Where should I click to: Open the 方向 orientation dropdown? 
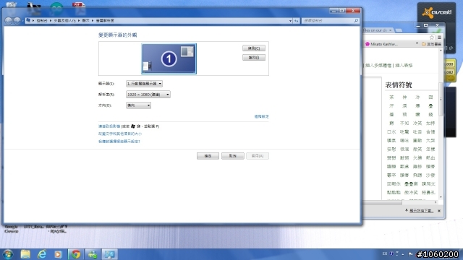tap(138, 105)
